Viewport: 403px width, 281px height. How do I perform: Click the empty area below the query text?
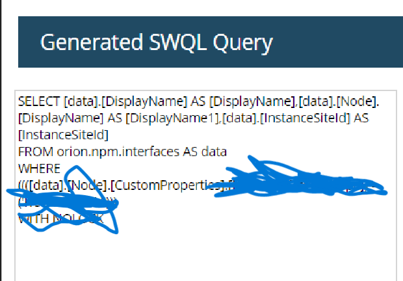pos(205,254)
